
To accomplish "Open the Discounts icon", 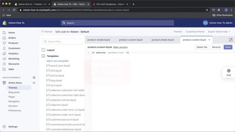I will (4, 64).
